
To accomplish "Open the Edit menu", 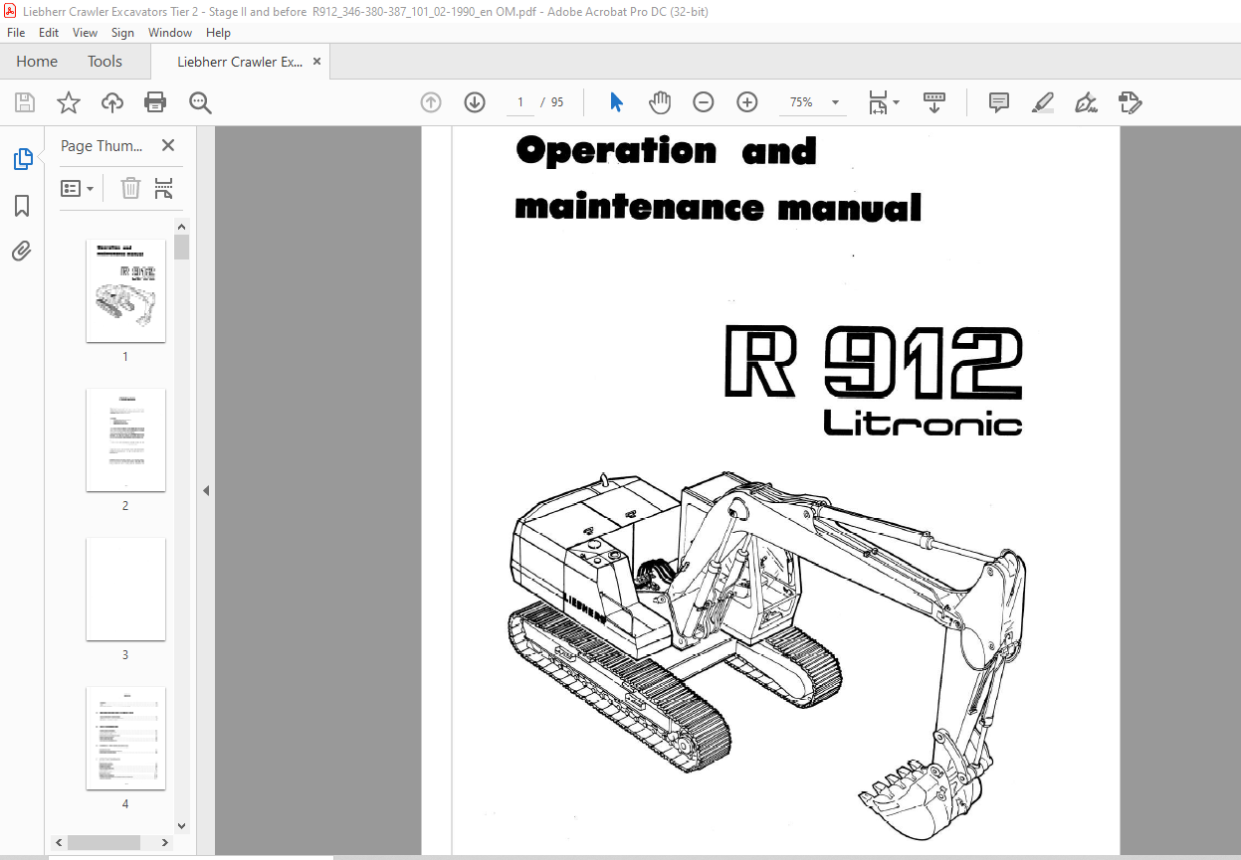I will (x=49, y=33).
